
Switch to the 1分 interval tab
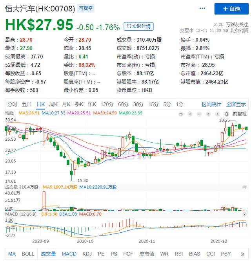(180, 104)
